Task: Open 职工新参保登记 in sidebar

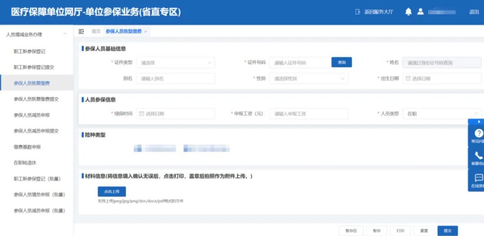Action: point(30,51)
